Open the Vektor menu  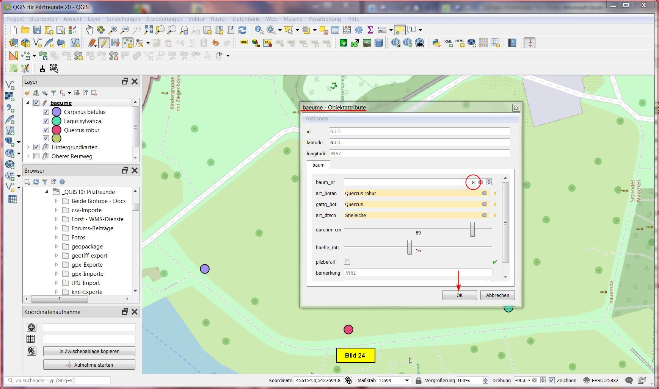pos(196,19)
